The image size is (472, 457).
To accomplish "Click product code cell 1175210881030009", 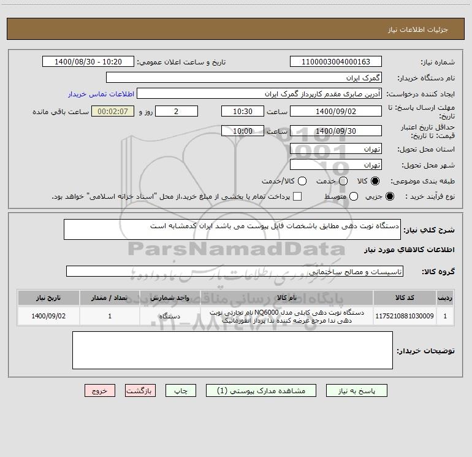I will pos(405,316).
